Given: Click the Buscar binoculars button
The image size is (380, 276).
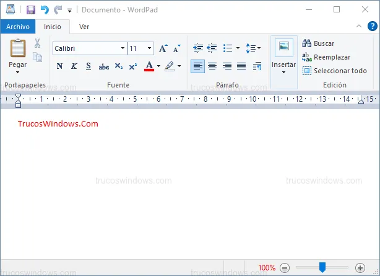Looking at the screenshot, I should [318, 43].
